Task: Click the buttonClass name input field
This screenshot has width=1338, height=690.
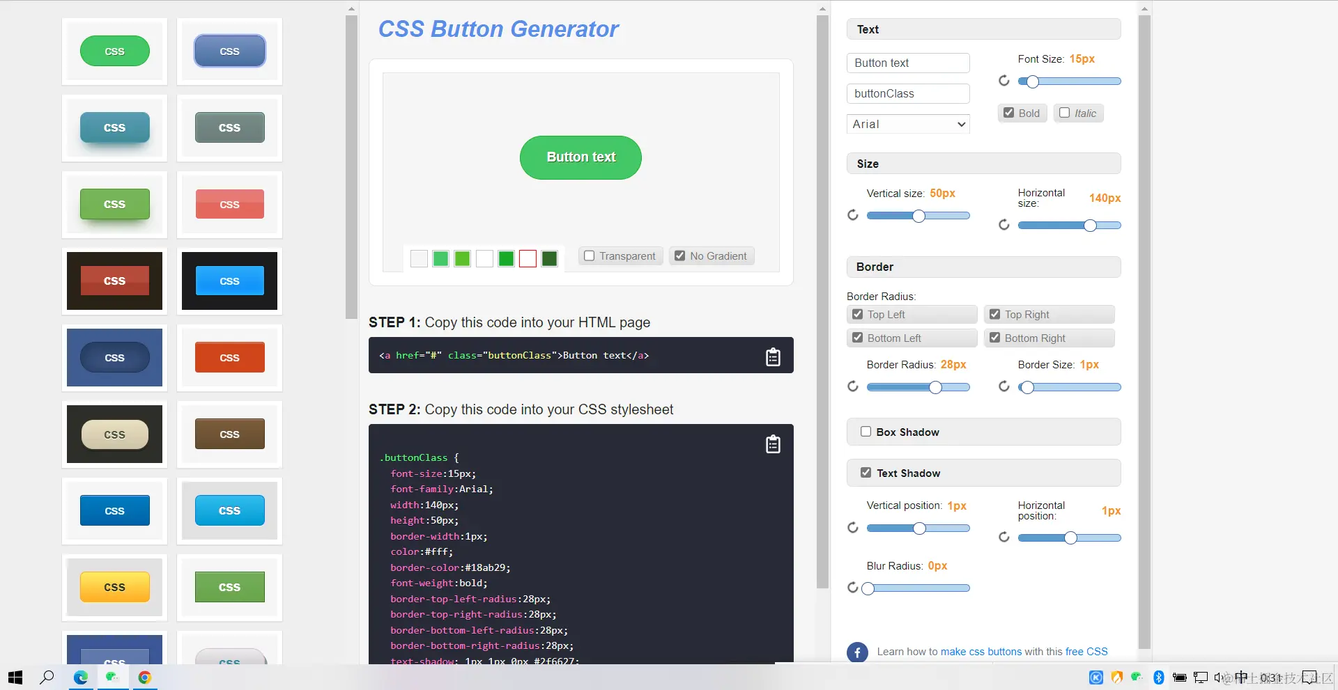Action: coord(908,93)
